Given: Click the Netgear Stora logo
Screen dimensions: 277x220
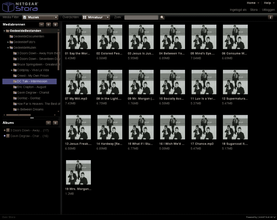Looking at the screenshot, I should (20, 7).
